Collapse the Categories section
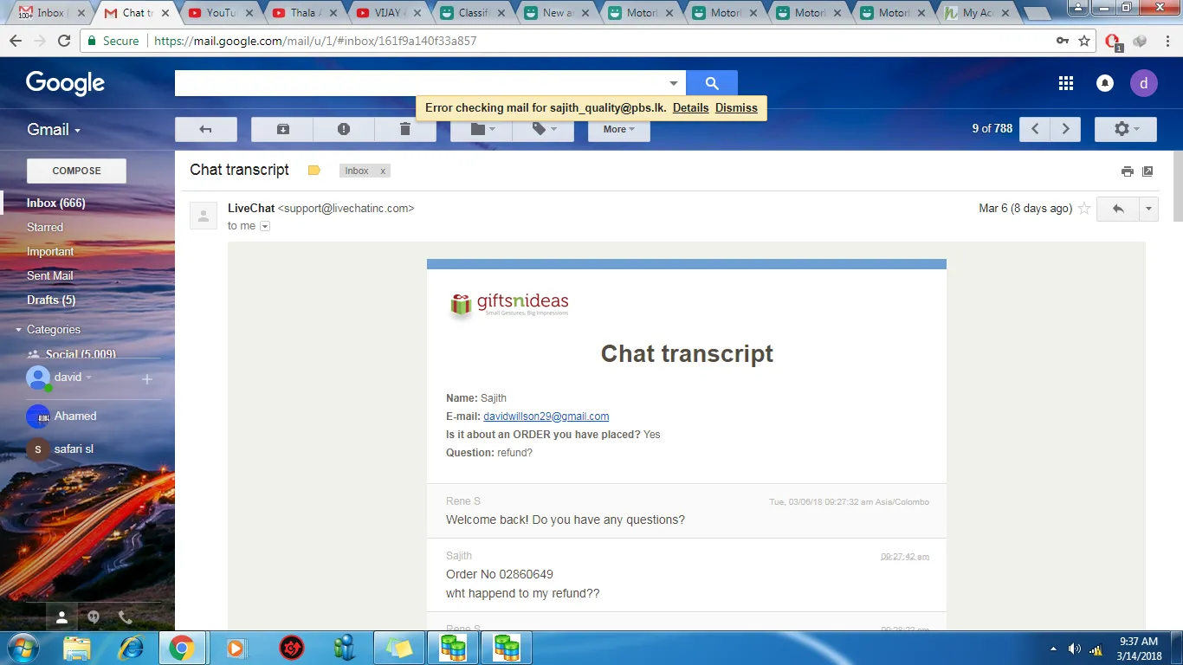The image size is (1183, 665). pyautogui.click(x=18, y=330)
